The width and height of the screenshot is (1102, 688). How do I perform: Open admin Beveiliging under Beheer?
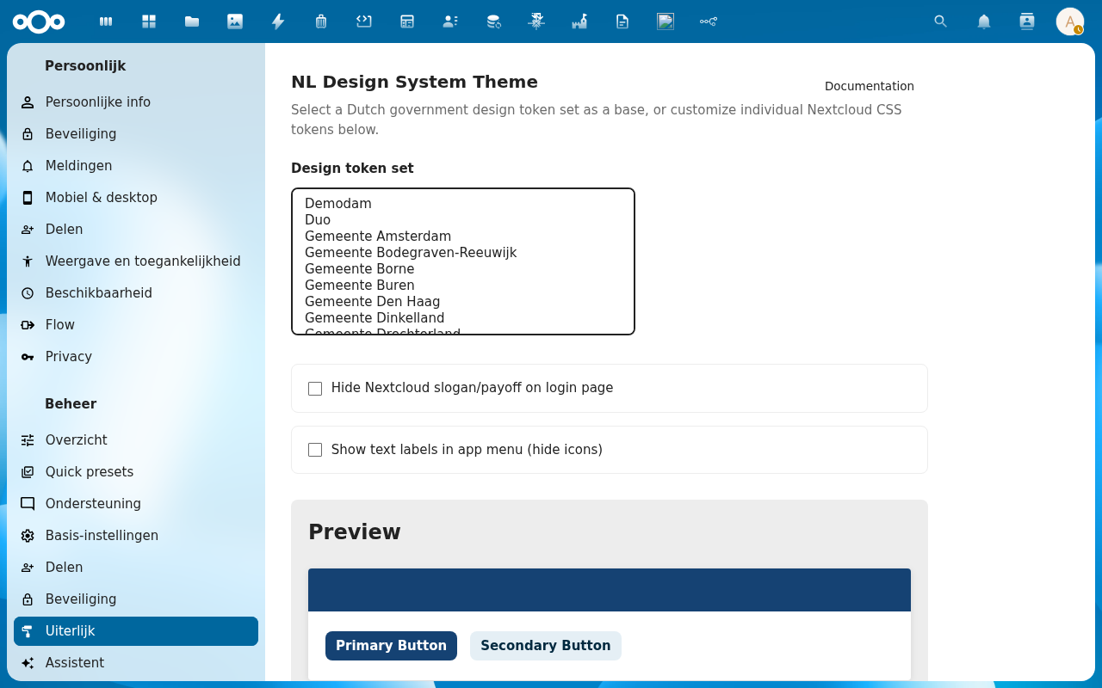136,599
